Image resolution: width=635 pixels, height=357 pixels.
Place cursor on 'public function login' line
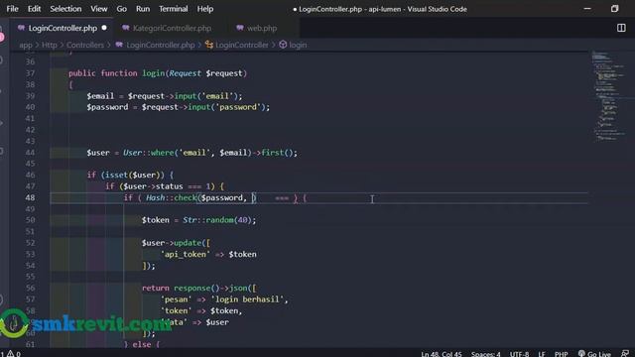(158, 73)
